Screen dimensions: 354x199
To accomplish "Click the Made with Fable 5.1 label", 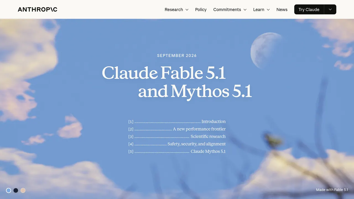I will [x=332, y=190].
